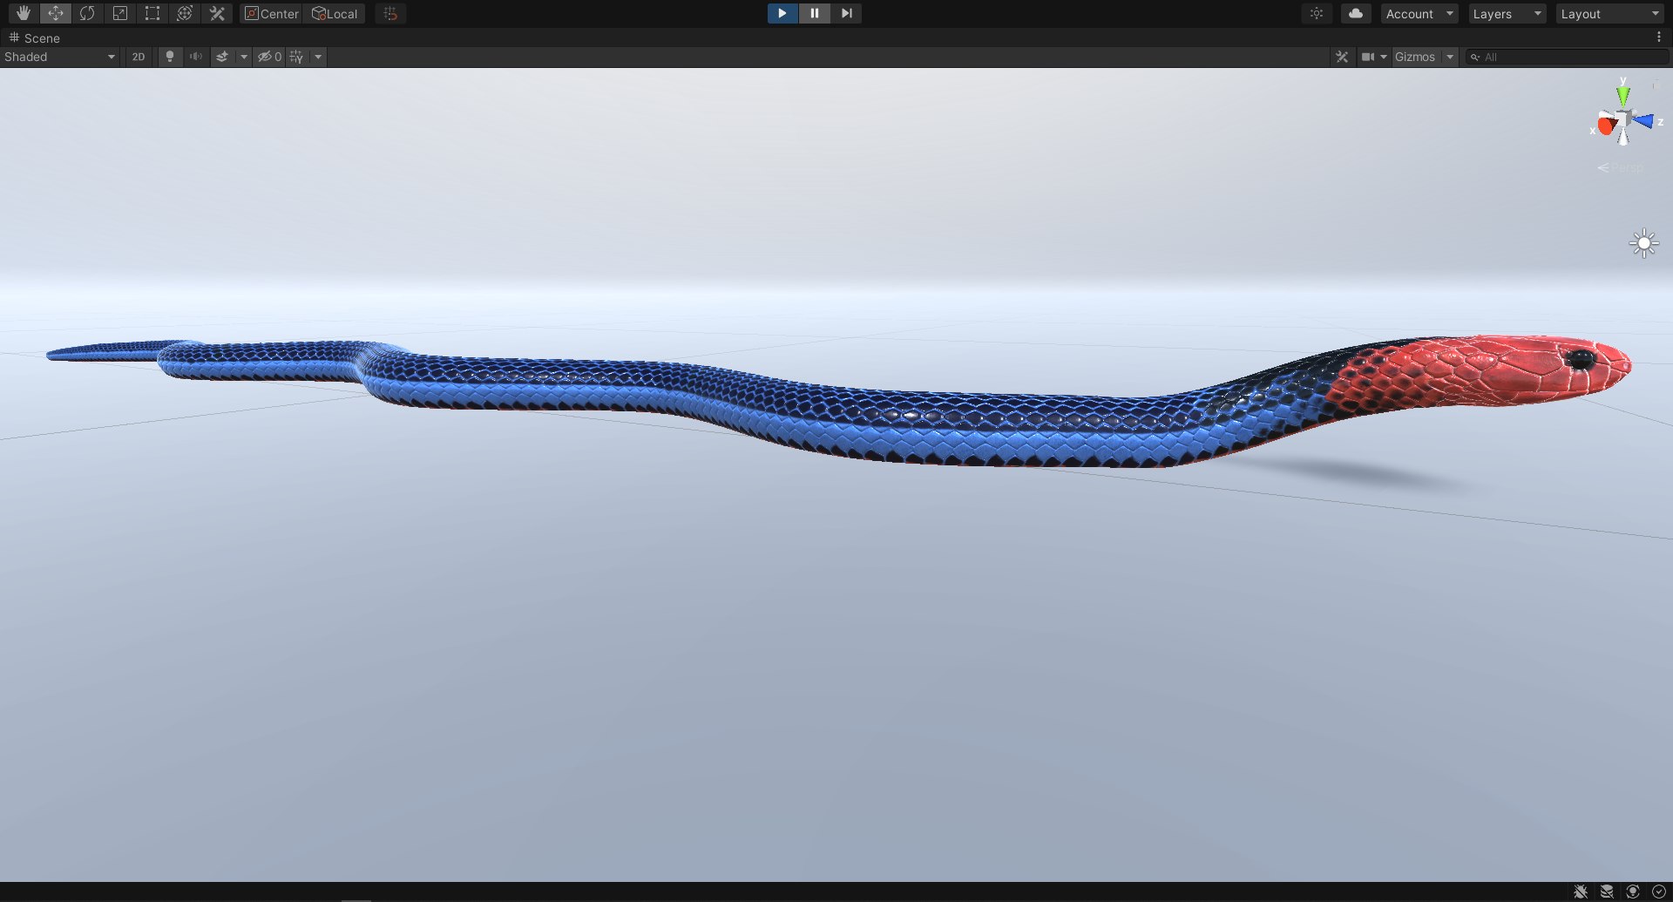Viewport: 1673px width, 902px height.
Task: Expand Gizmos dropdown arrow
Action: tap(1450, 57)
